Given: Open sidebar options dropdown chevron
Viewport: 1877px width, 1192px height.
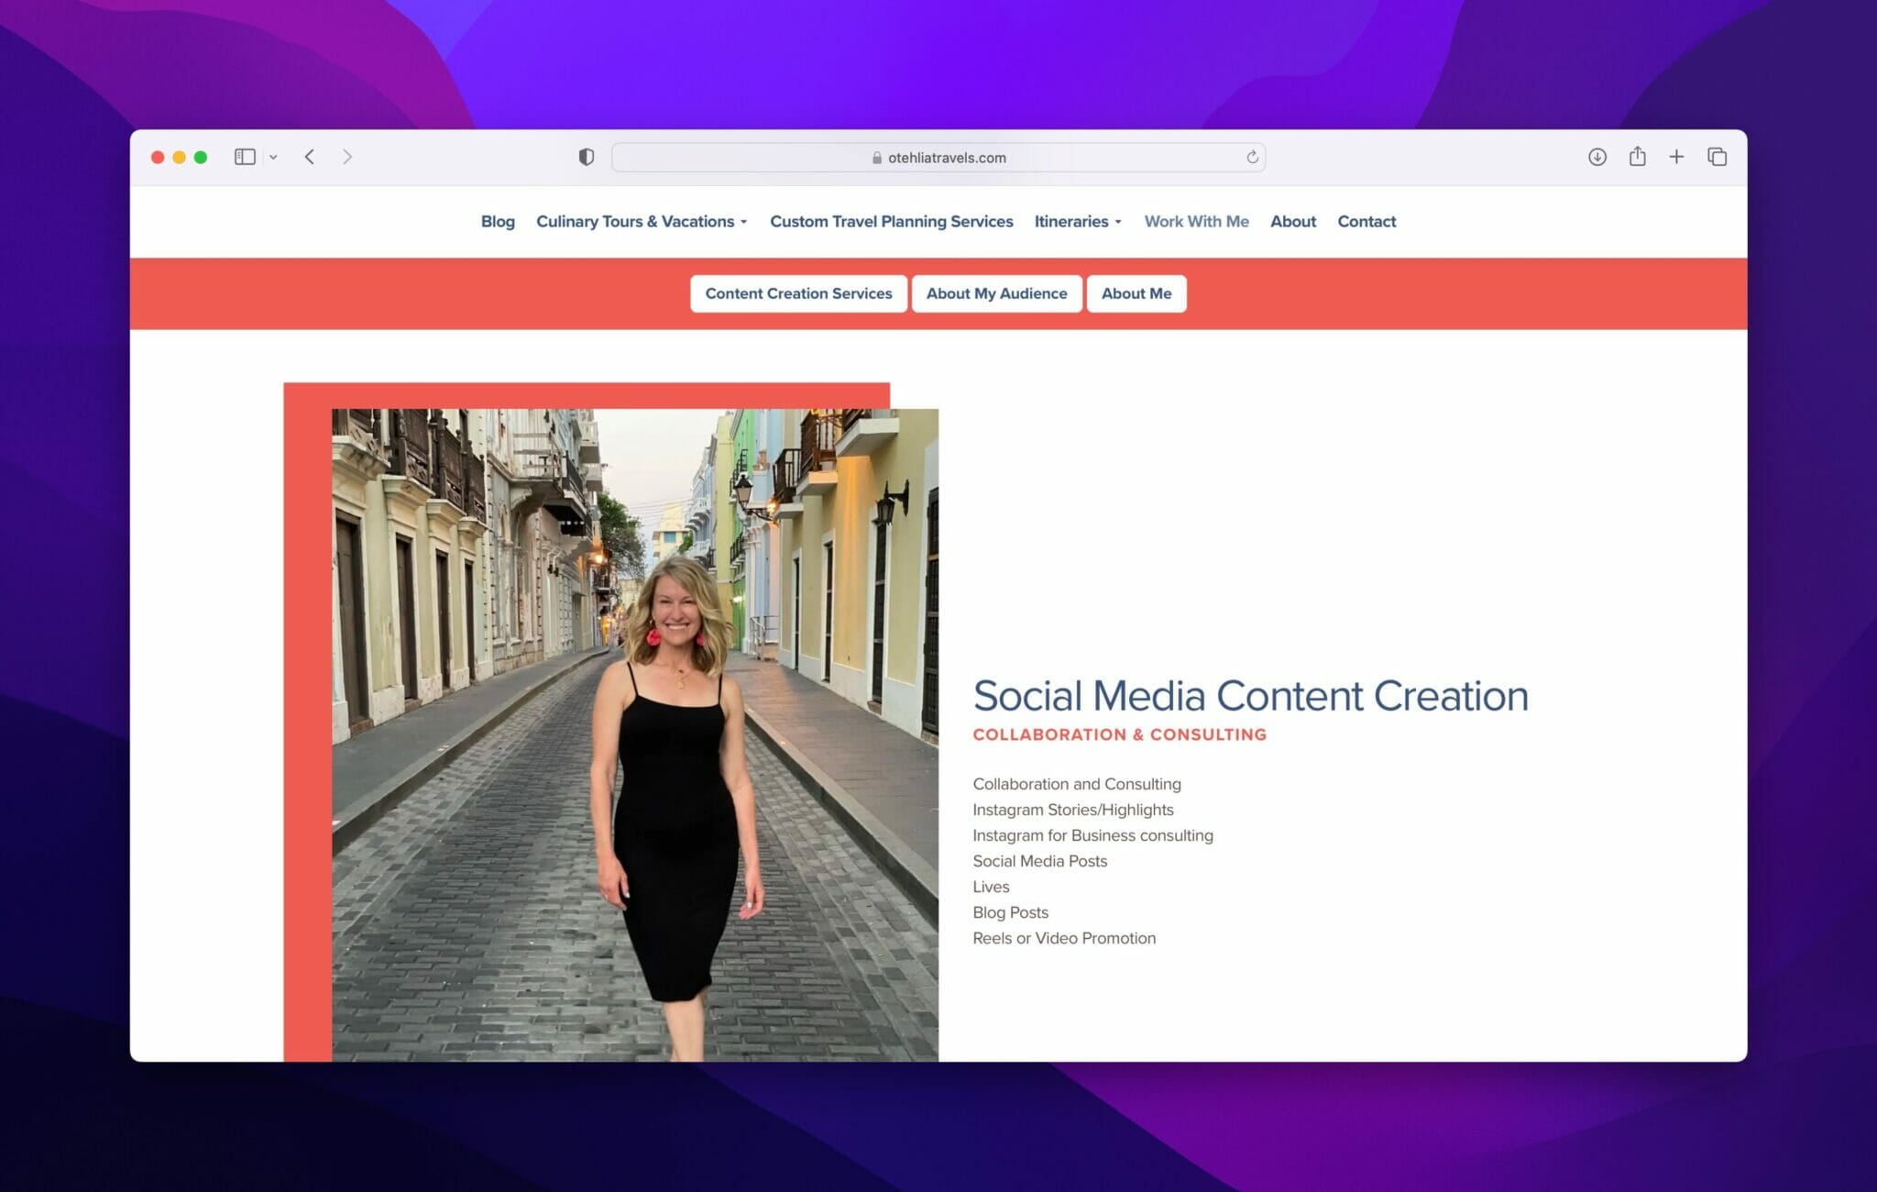Looking at the screenshot, I should click(x=273, y=158).
